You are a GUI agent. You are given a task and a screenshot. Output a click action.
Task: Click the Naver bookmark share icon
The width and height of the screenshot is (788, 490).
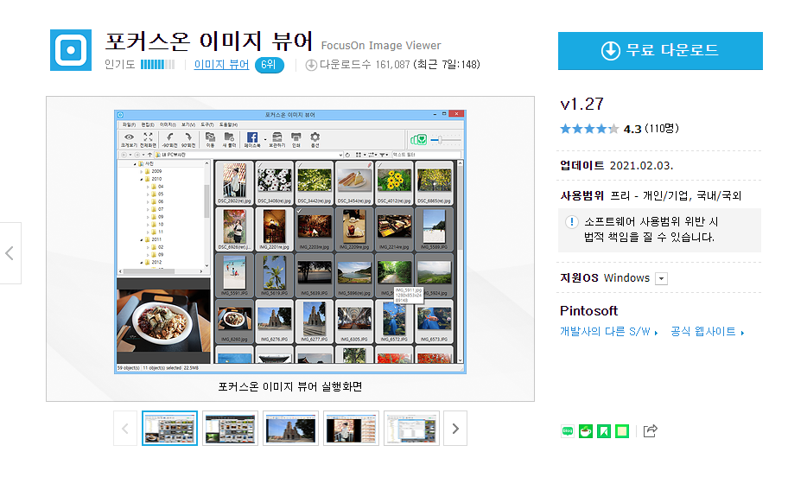coord(604,431)
